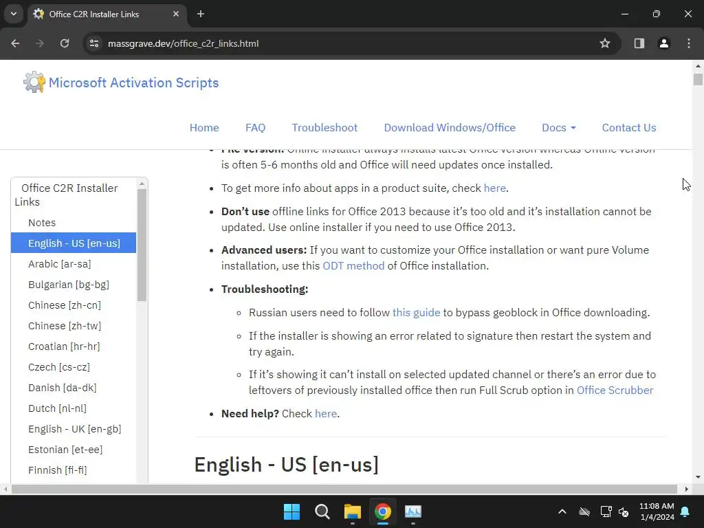Screen dimensions: 704x528
Task: Close the Office C2R Installer Links tab
Action: [176, 14]
